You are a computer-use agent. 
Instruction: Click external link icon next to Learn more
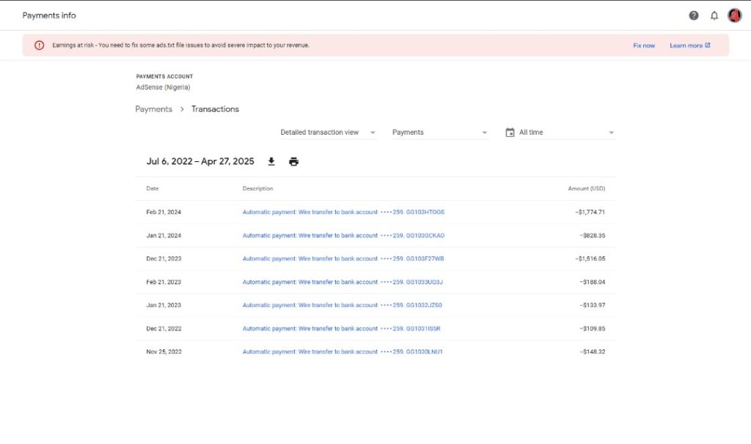click(708, 45)
